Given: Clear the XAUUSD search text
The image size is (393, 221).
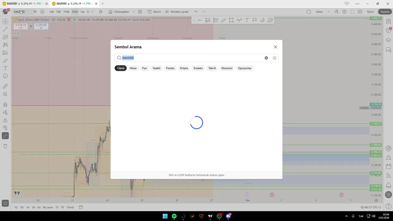Looking at the screenshot, I should (266, 58).
